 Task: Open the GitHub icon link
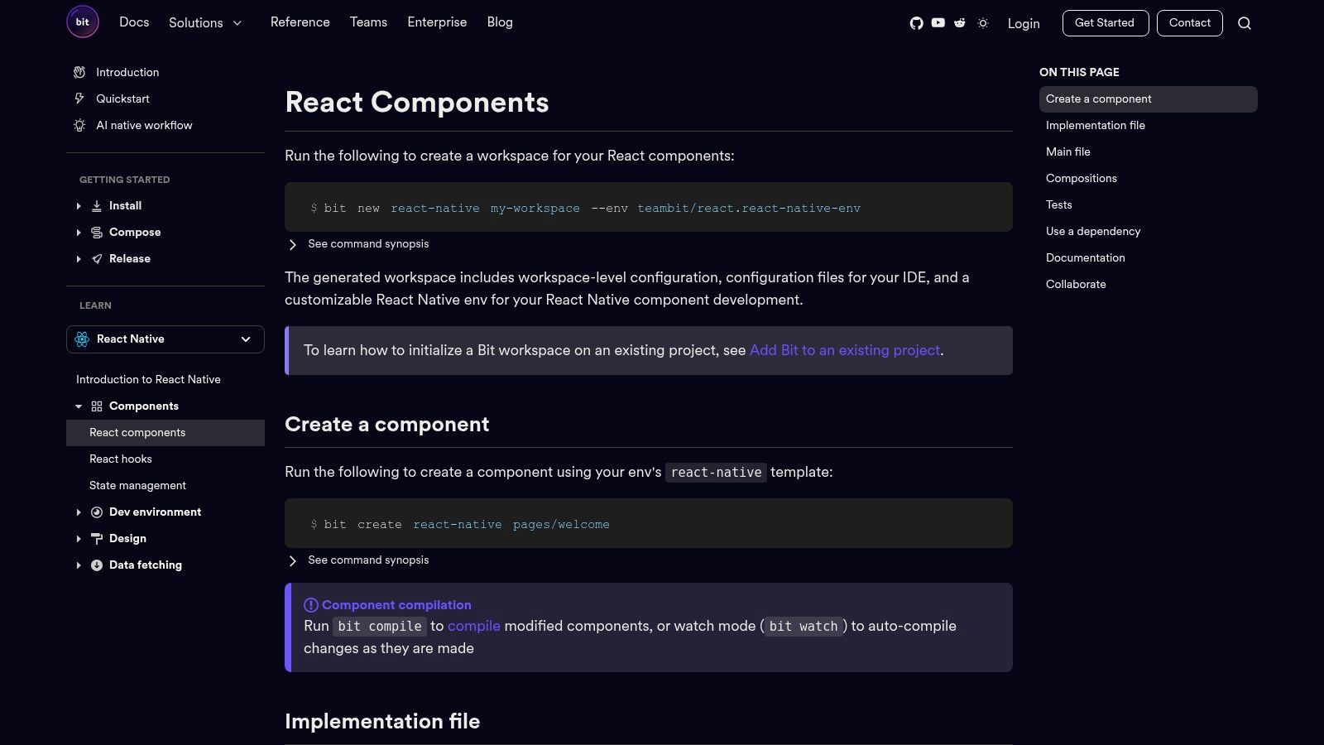[916, 23]
